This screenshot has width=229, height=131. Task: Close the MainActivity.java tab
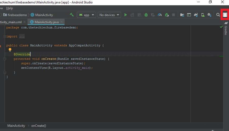[62, 22]
